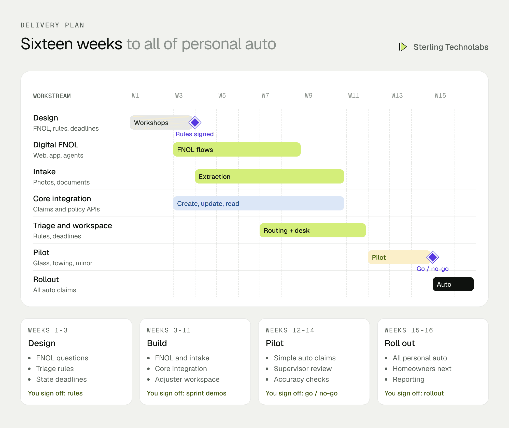Click 'Simple auto claims' bullet
This screenshot has width=509, height=428.
click(x=305, y=358)
